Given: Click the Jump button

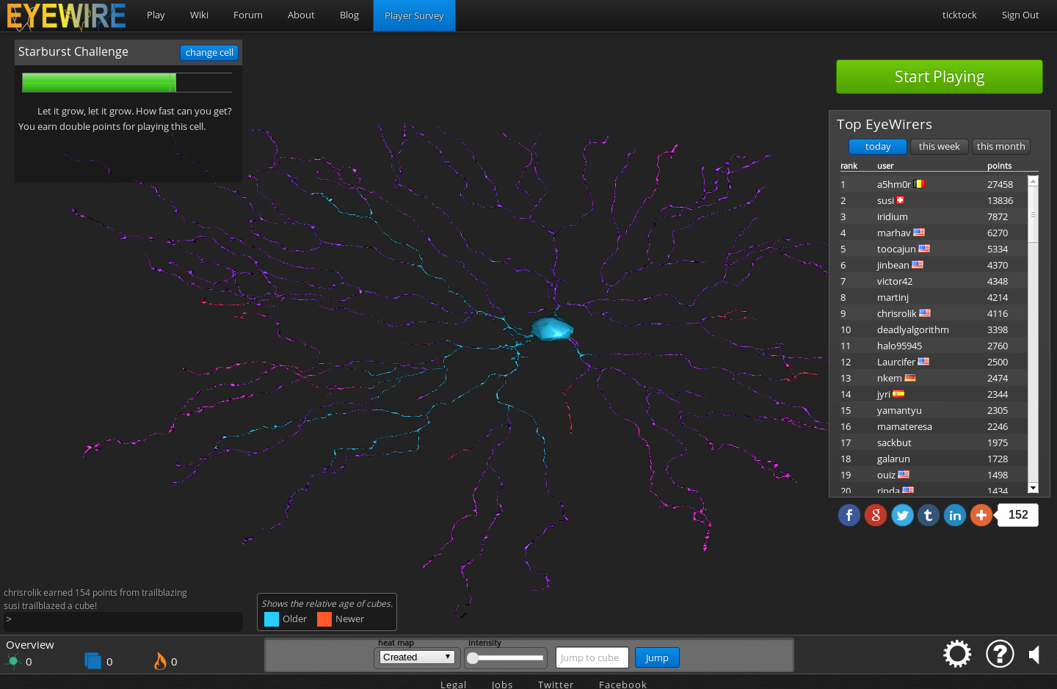Looking at the screenshot, I should [657, 657].
